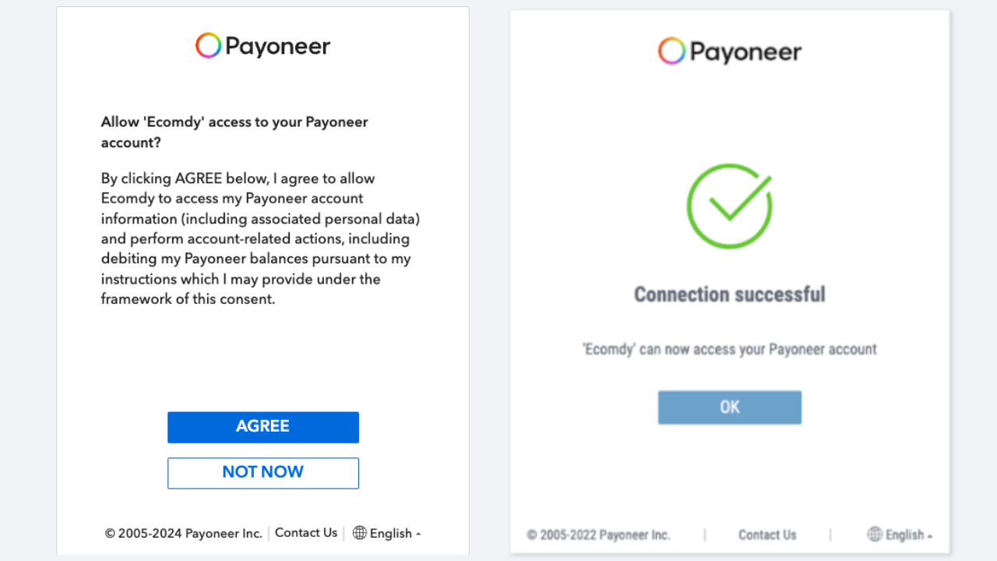Click the 2005-2024 Payoneer copyright text
The image size is (997, 561).
(x=183, y=533)
